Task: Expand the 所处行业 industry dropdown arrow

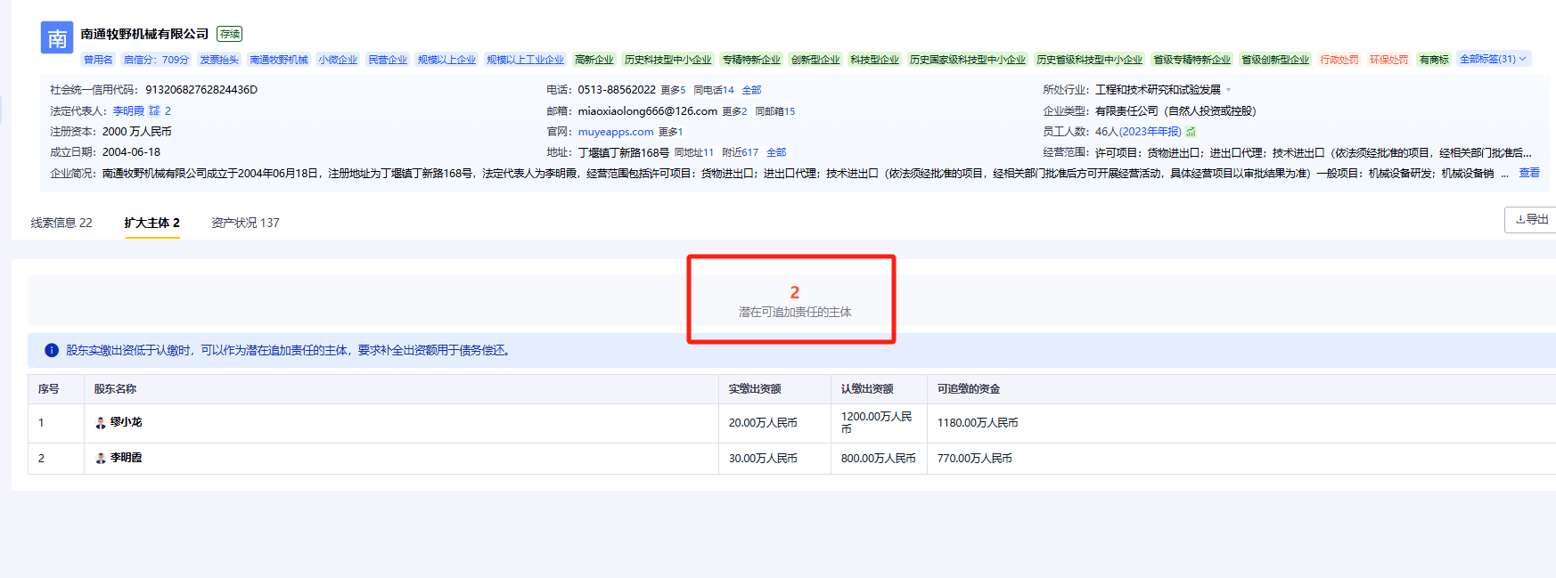Action: [x=1228, y=90]
